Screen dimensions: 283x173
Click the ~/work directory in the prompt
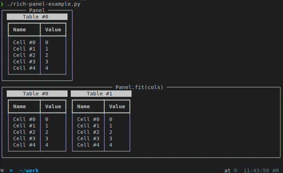29,171
